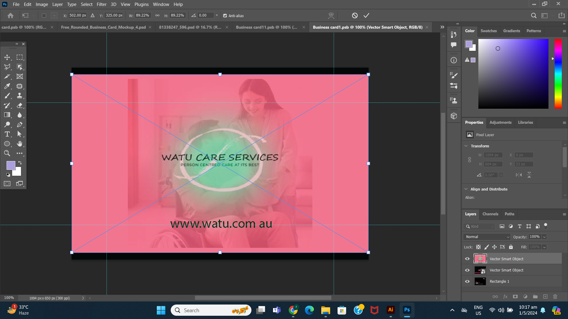The width and height of the screenshot is (568, 319).
Task: Open the Filter menu
Action: [x=101, y=4]
